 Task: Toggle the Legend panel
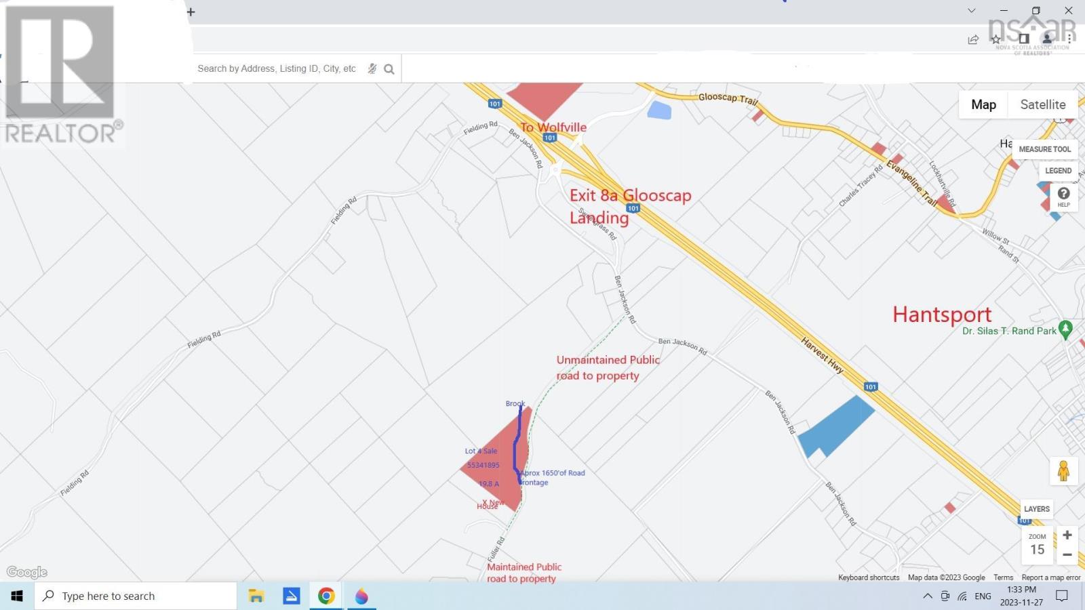[1057, 171]
